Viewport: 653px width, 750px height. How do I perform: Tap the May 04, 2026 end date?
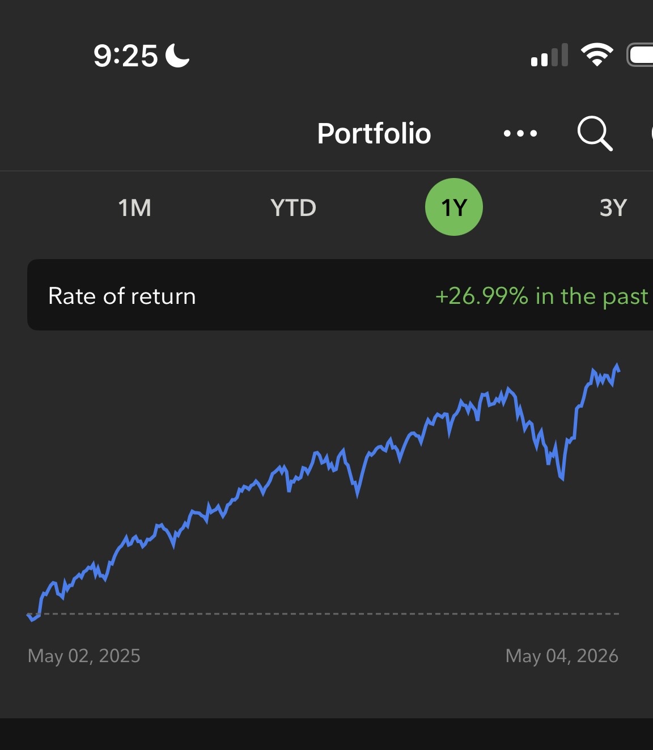pyautogui.click(x=562, y=656)
